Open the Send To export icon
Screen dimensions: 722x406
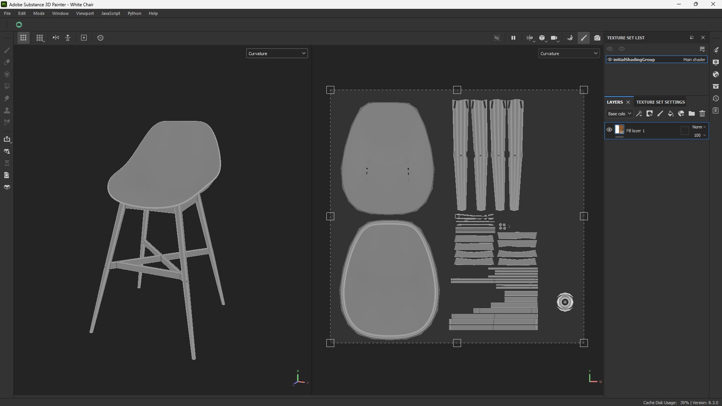coord(7,139)
